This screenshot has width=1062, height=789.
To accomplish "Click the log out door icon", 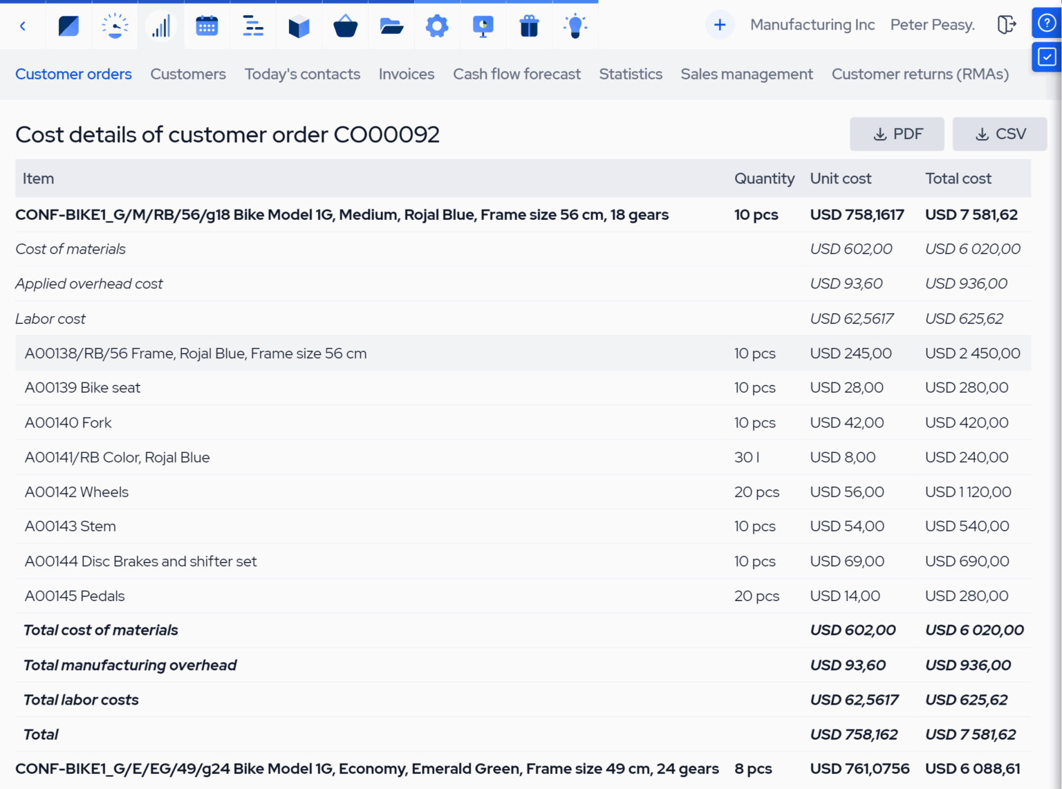I will point(1007,24).
